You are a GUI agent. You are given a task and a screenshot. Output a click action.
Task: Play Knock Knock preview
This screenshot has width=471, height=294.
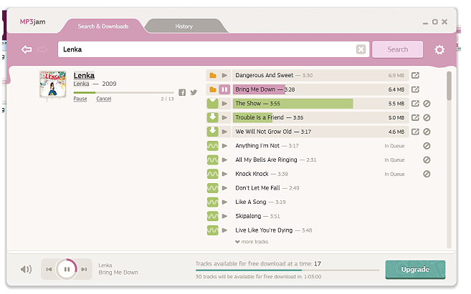pos(224,174)
